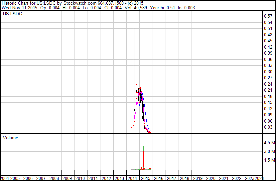The height and width of the screenshot is (181, 276).
Task: Click the 2018 year label on the time axis
Action: coord(185,178)
